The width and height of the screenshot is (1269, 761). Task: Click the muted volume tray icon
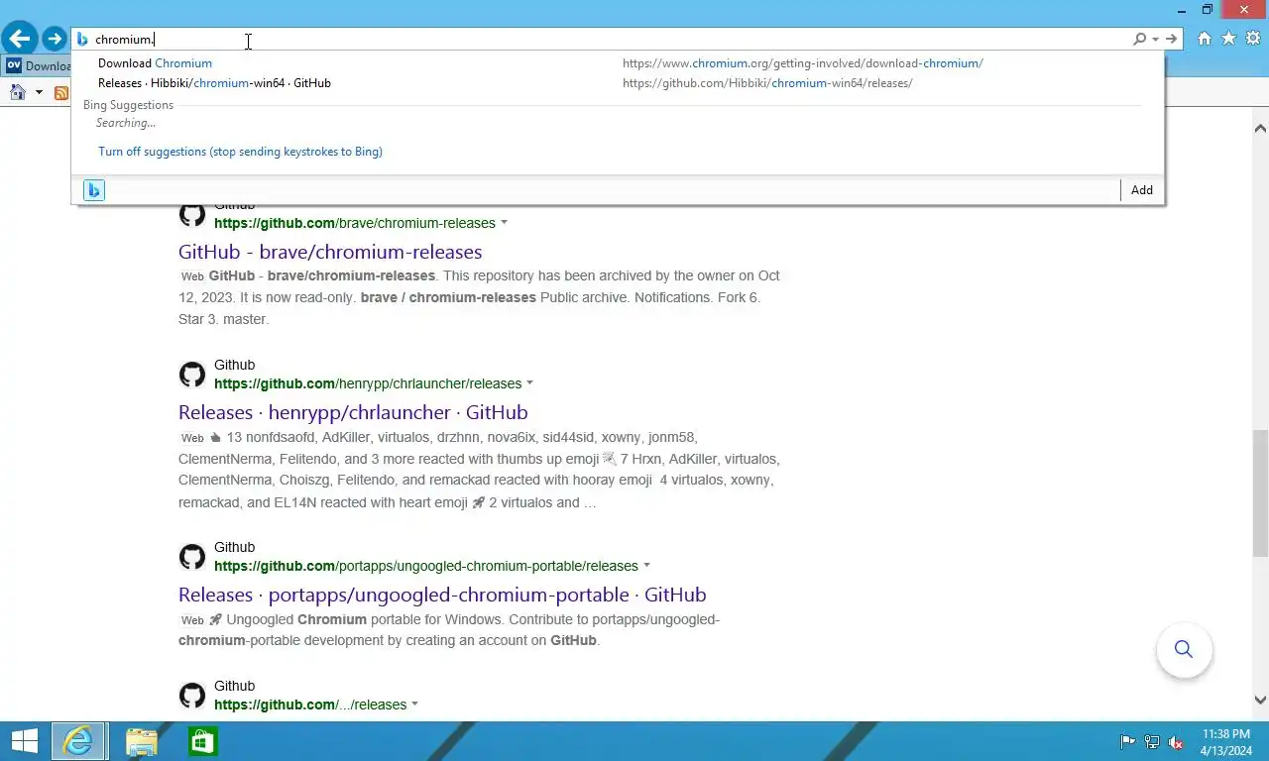tap(1176, 742)
